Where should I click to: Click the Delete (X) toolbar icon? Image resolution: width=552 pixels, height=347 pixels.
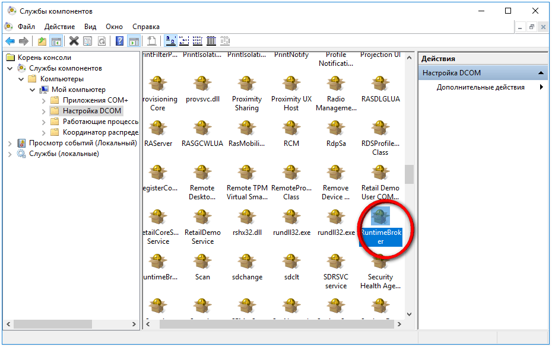click(x=74, y=41)
